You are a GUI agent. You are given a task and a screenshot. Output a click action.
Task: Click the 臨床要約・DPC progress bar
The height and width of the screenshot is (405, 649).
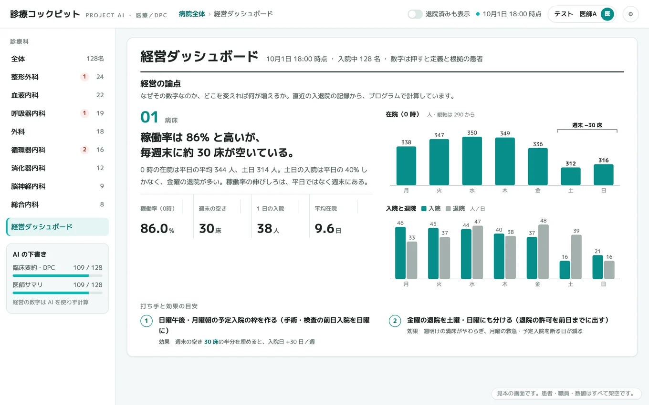(x=57, y=275)
